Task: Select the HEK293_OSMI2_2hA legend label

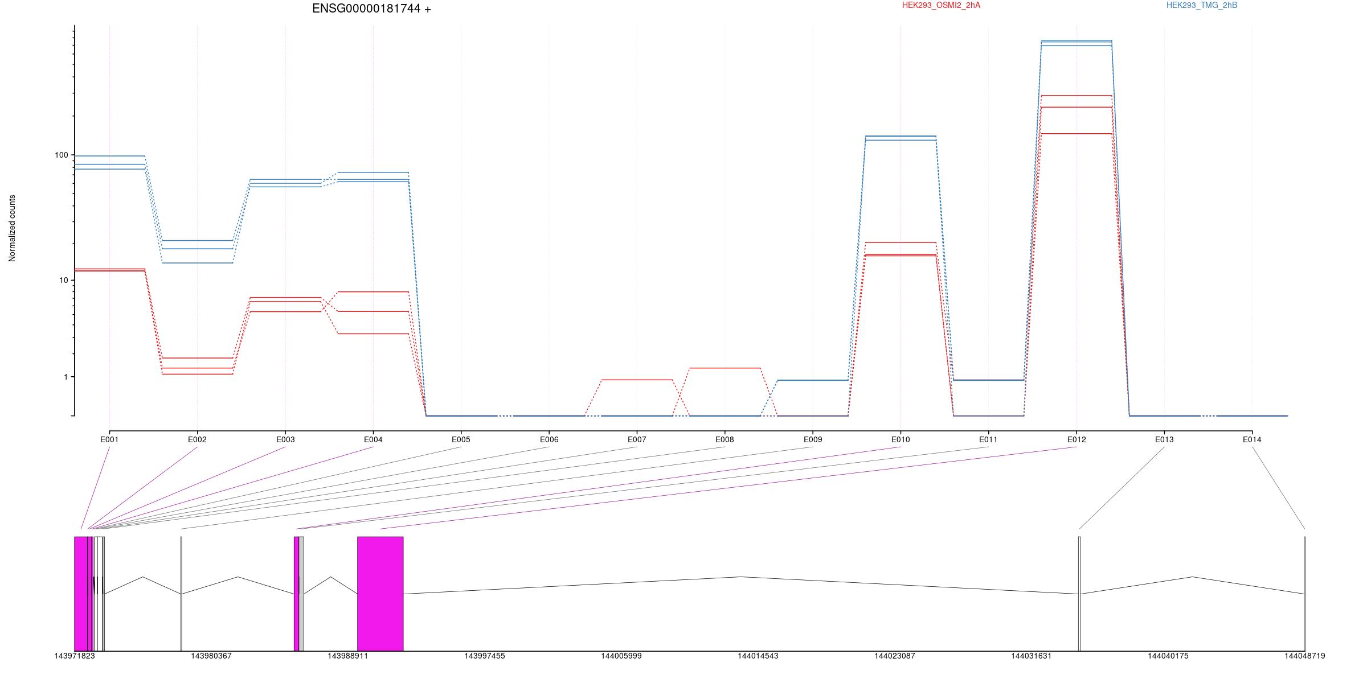Action: 941,5
